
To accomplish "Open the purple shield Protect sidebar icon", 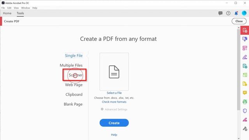I will (x=245, y=110).
